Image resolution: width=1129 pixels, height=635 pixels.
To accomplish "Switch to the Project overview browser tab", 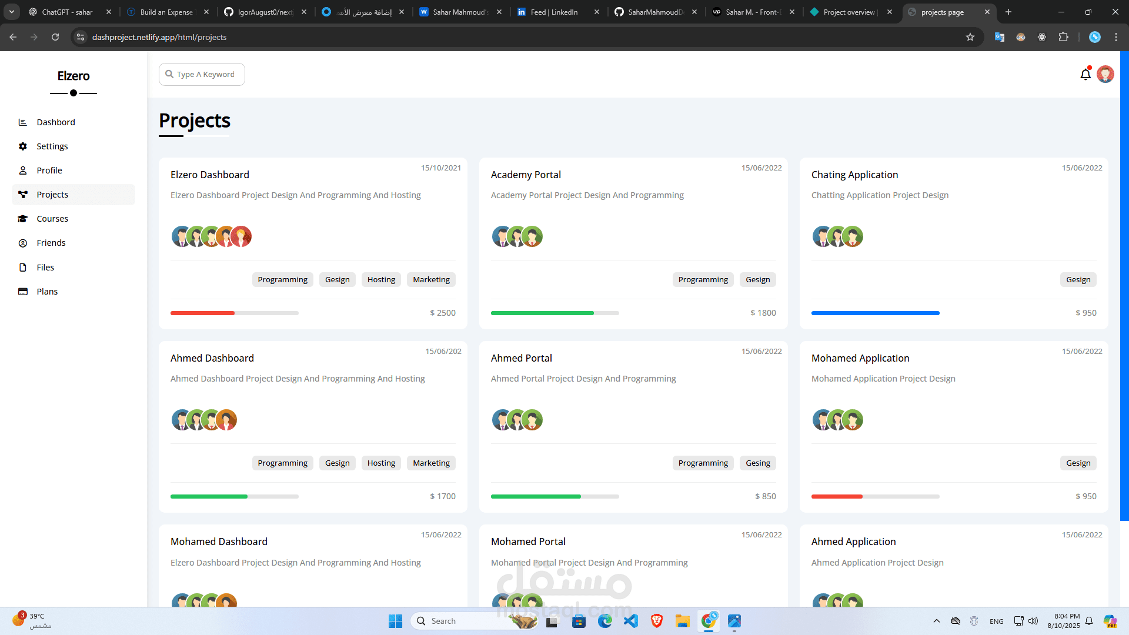I will coord(849,12).
